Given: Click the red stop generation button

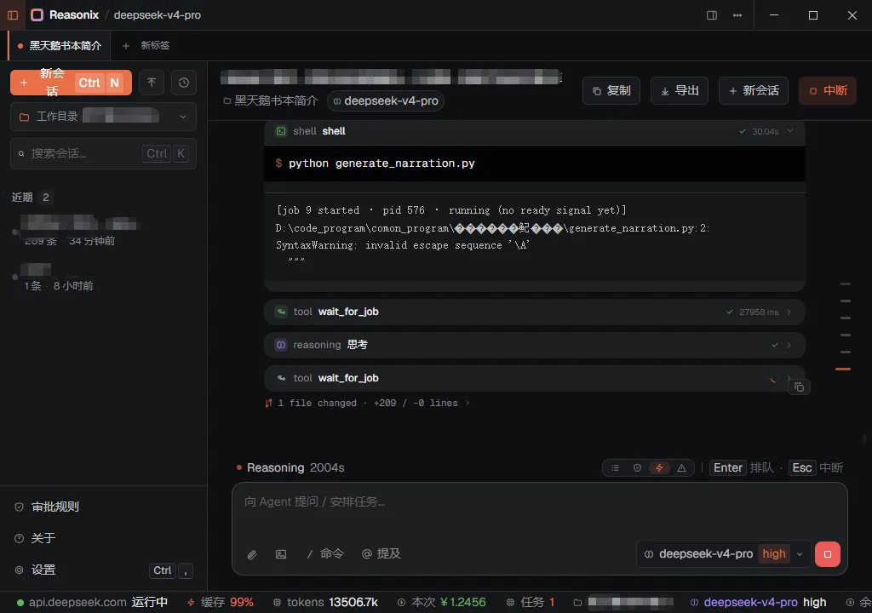Looking at the screenshot, I should tap(828, 554).
